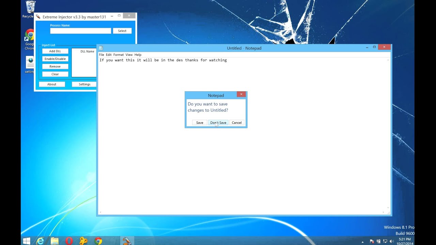Screen dimensions: 436x245
Task: Open the Google Chrome desktop shortcut
Action: [x=29, y=40]
